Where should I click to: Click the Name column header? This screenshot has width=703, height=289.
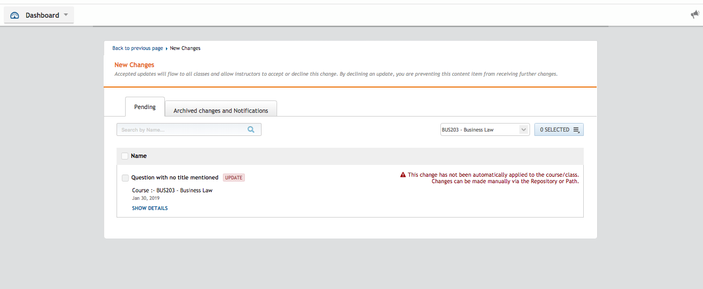pyautogui.click(x=139, y=156)
